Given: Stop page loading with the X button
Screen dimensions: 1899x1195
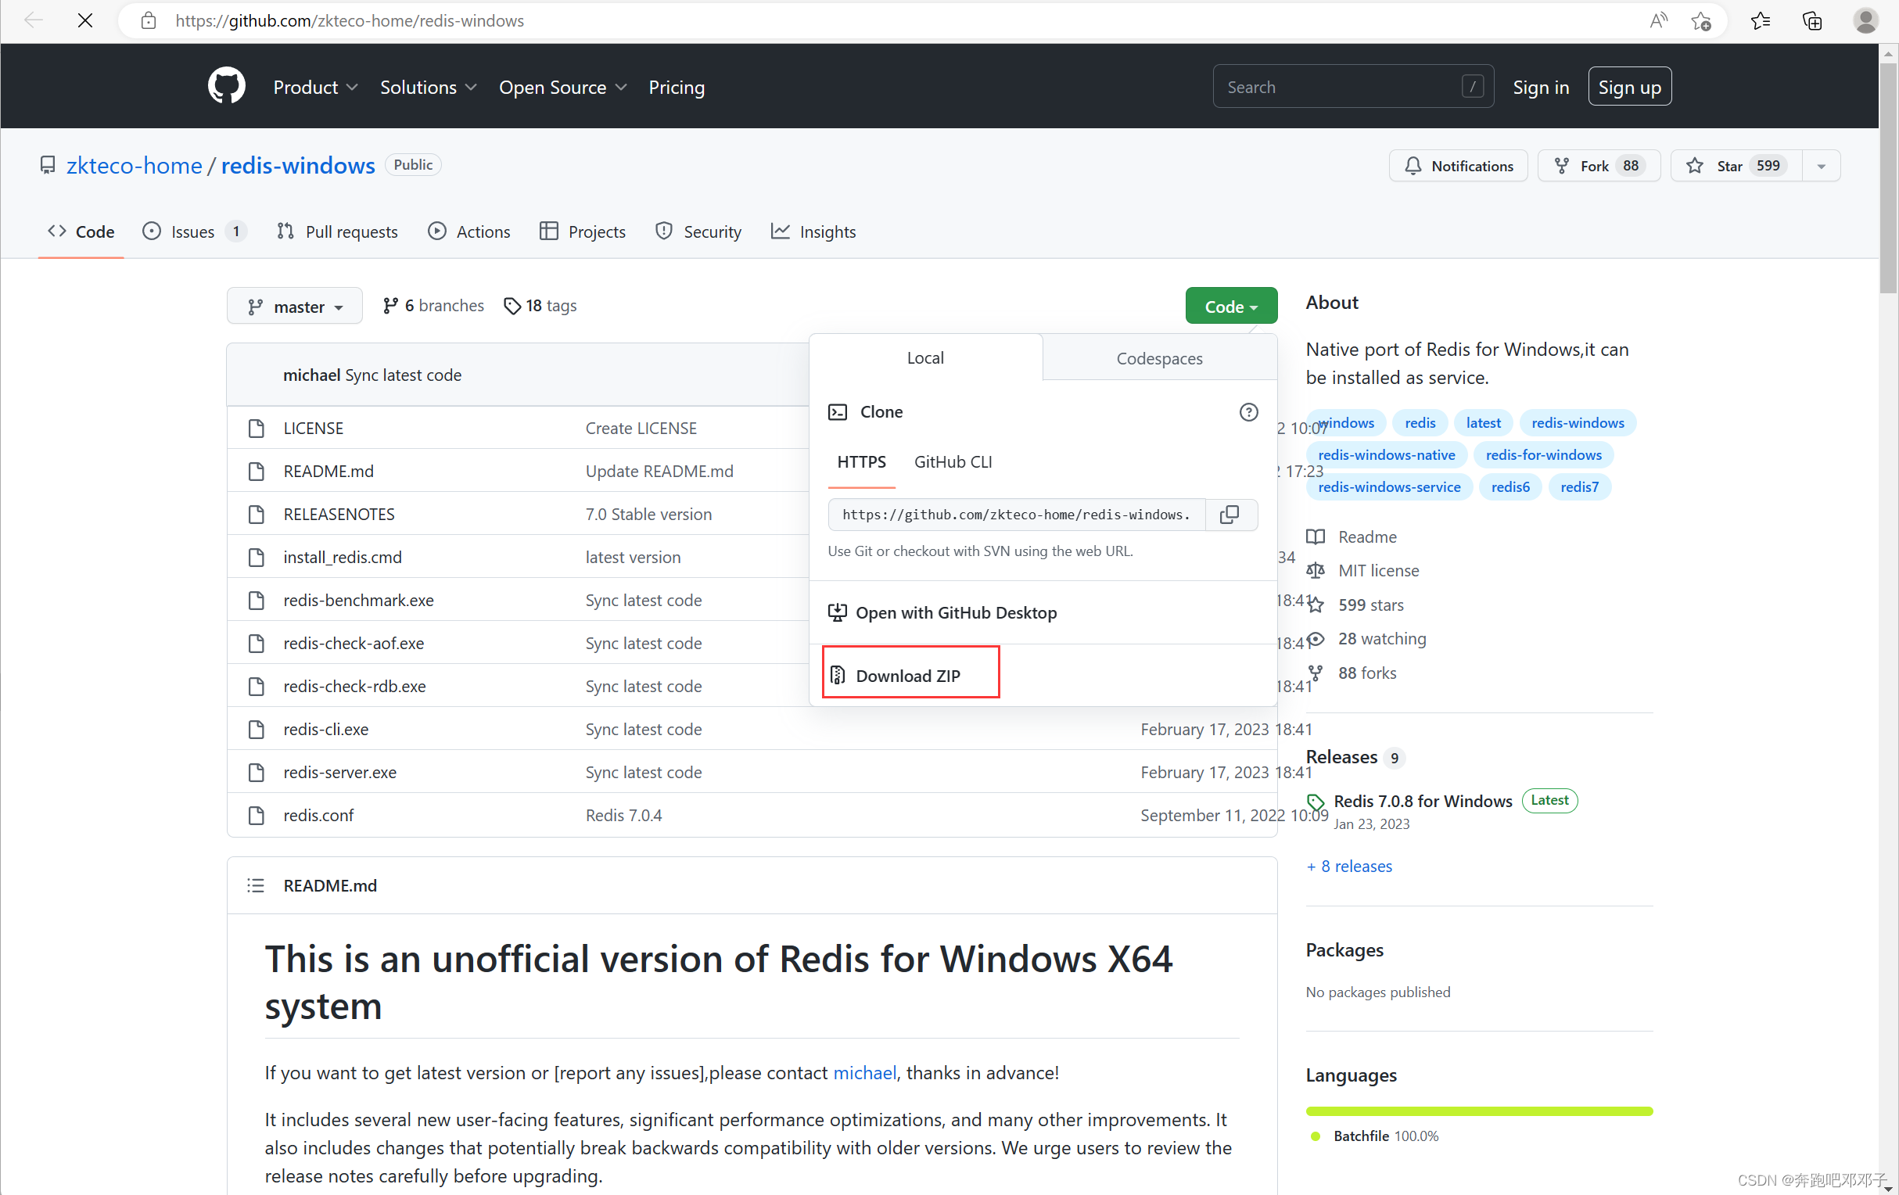Looking at the screenshot, I should tap(85, 20).
